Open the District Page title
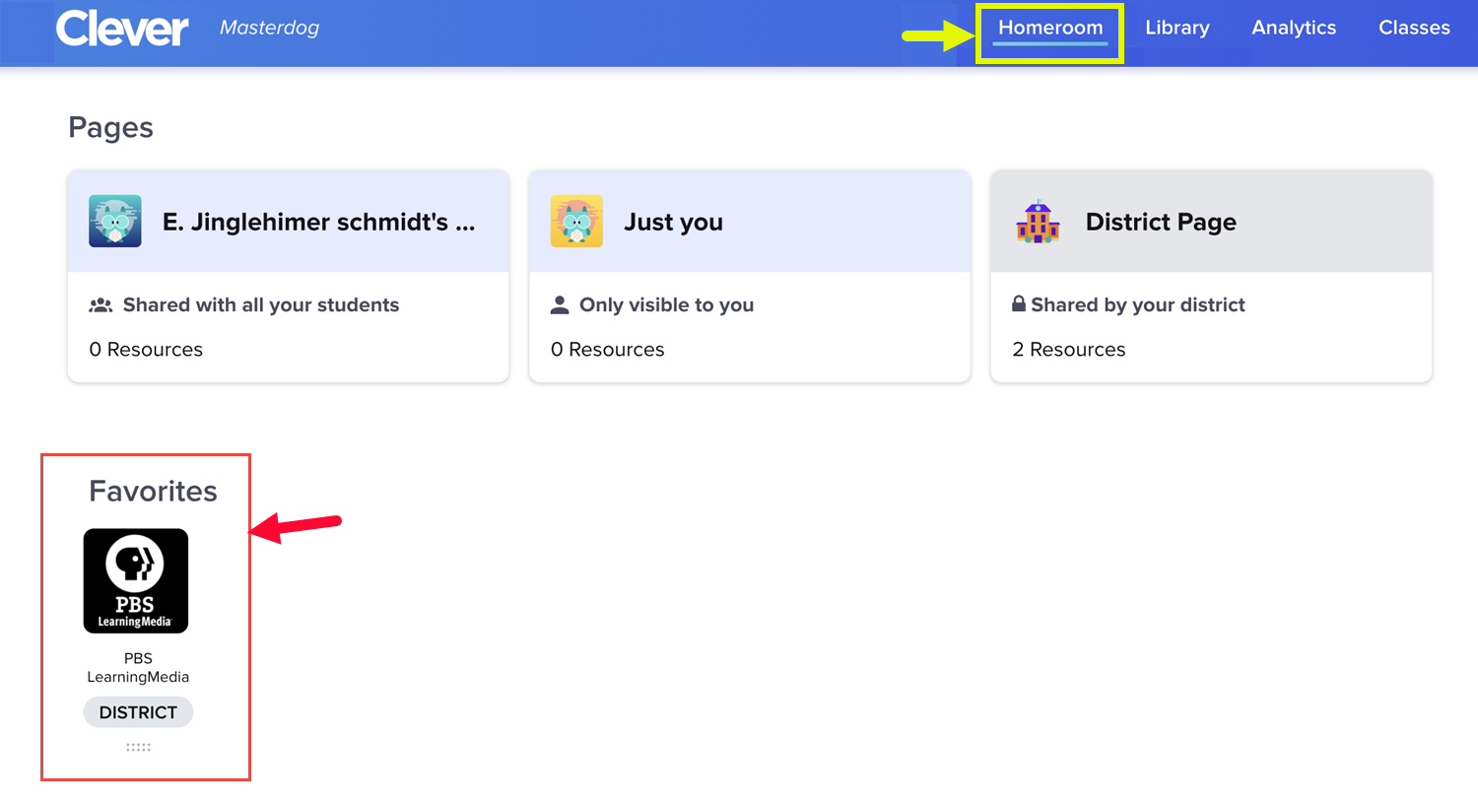This screenshot has width=1478, height=803. (1161, 223)
